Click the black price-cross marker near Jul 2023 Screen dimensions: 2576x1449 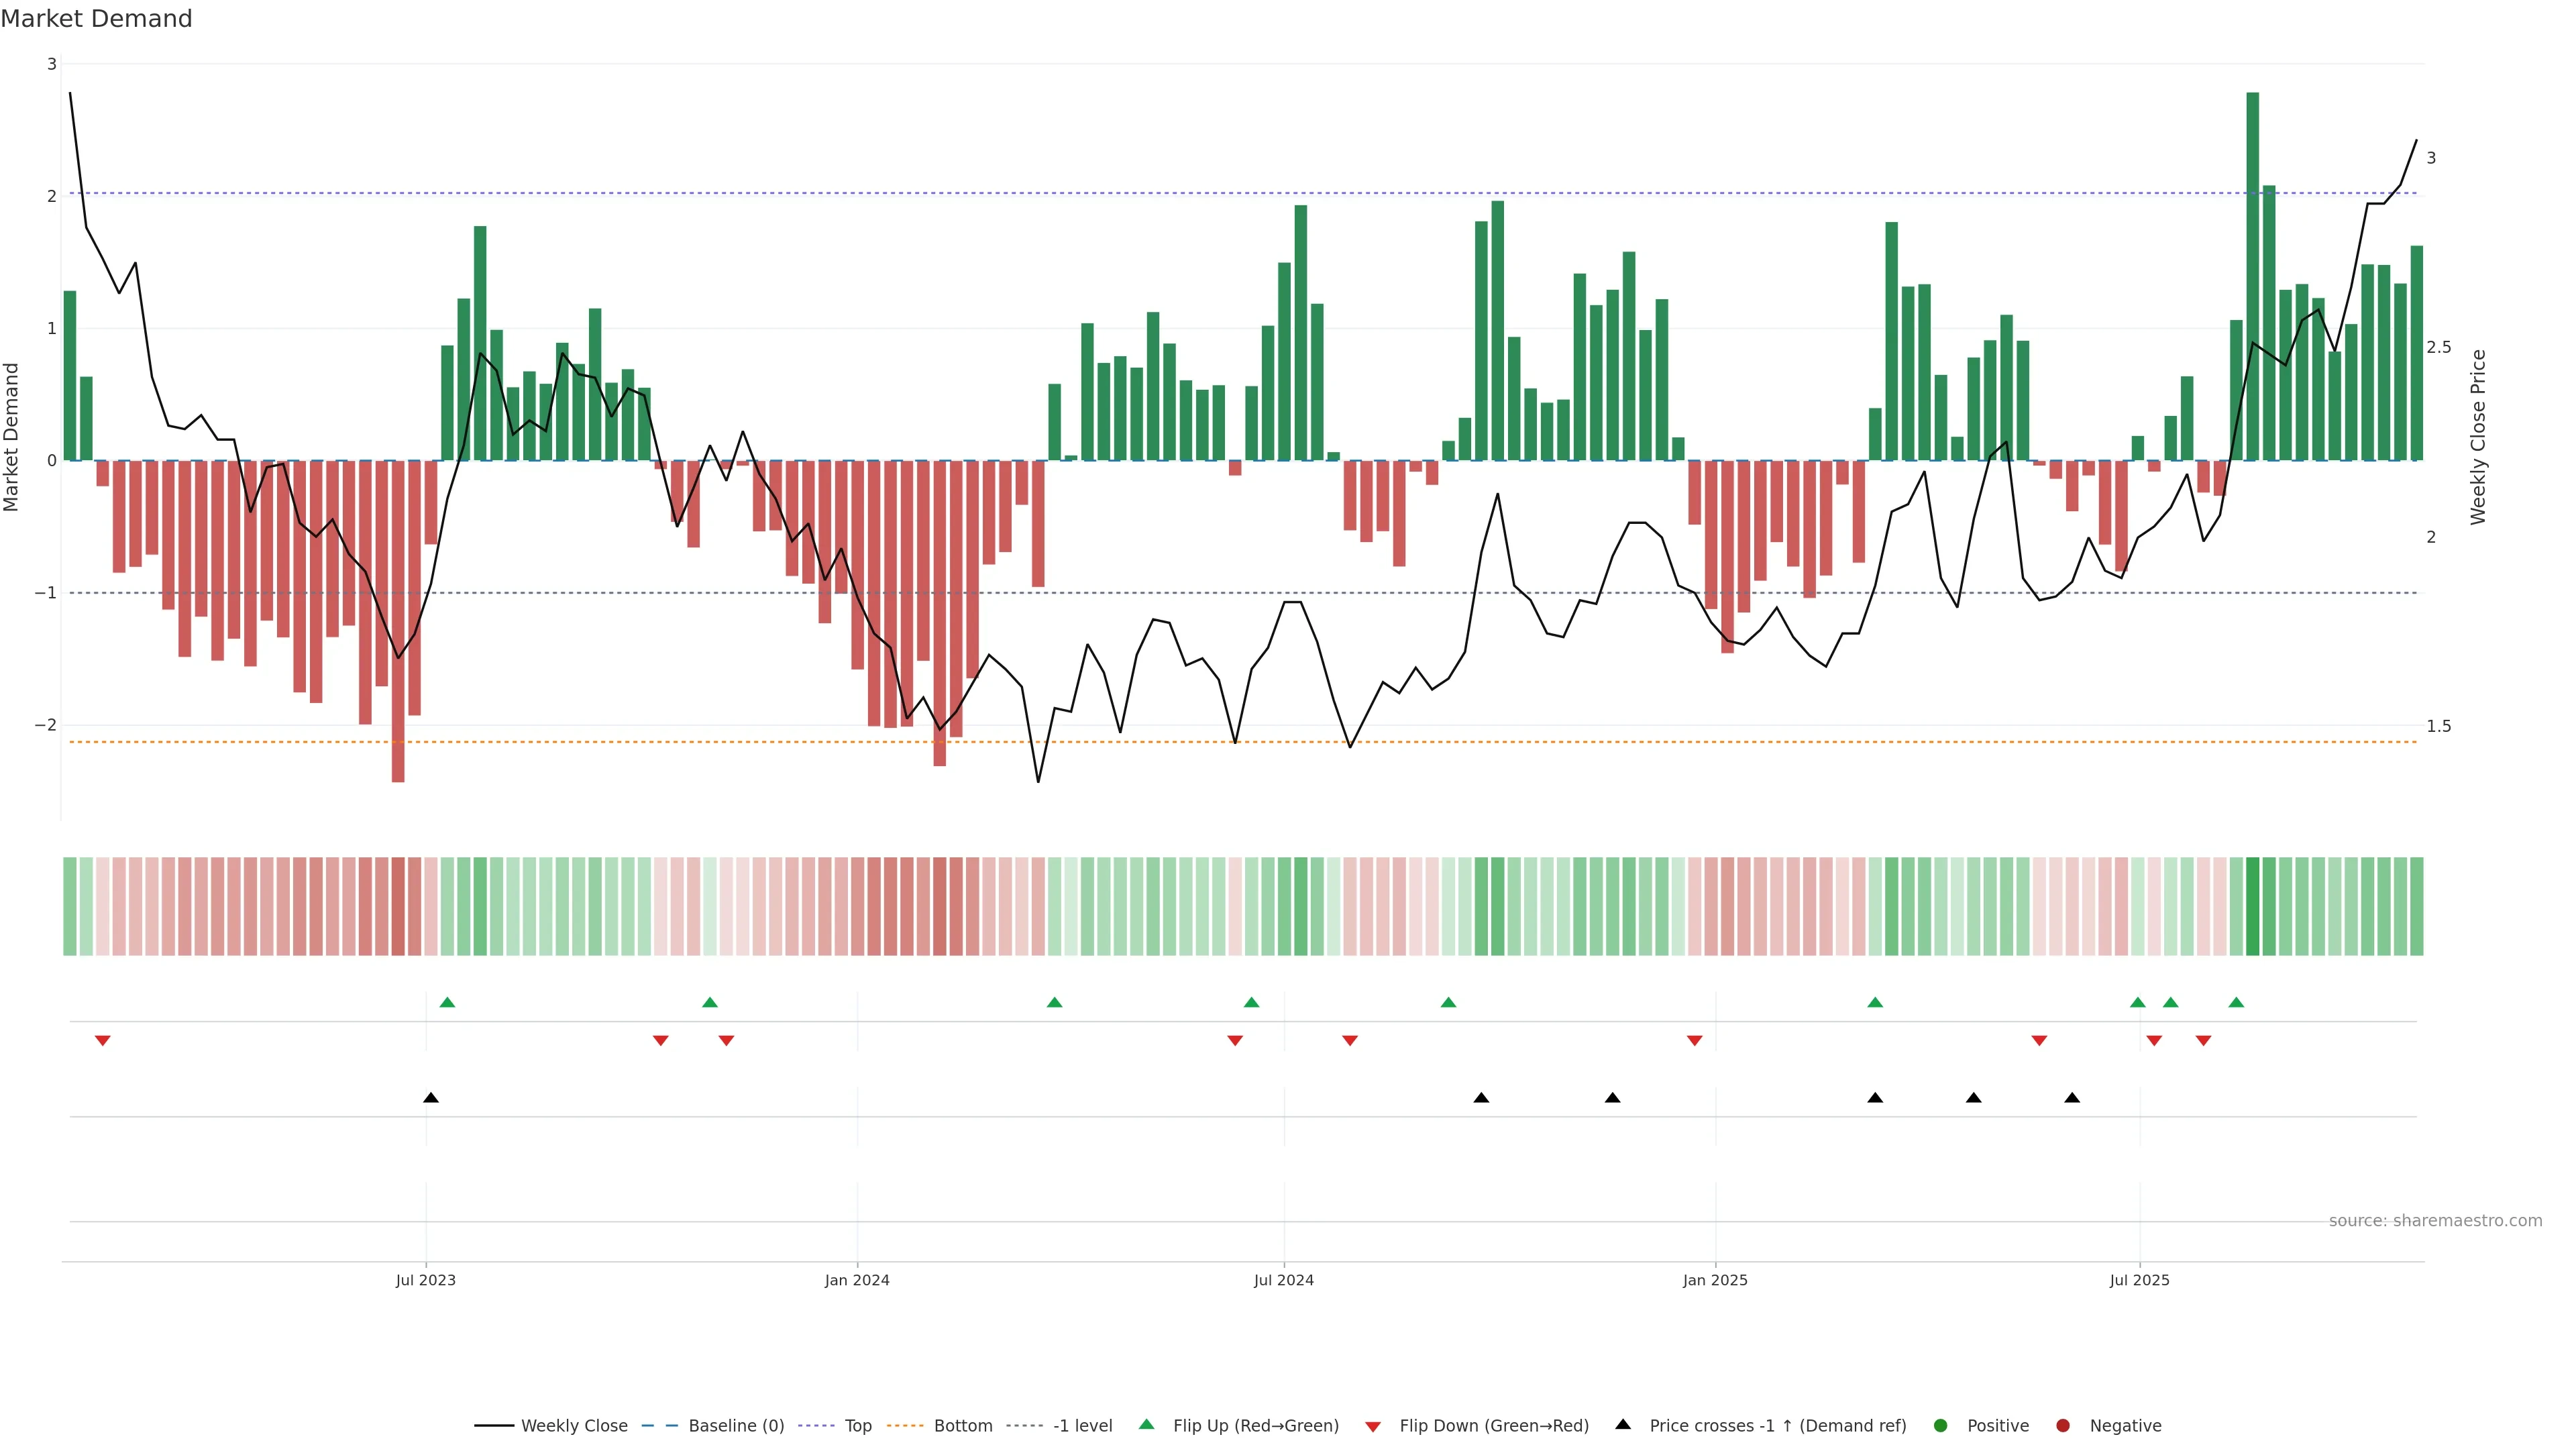click(431, 1098)
